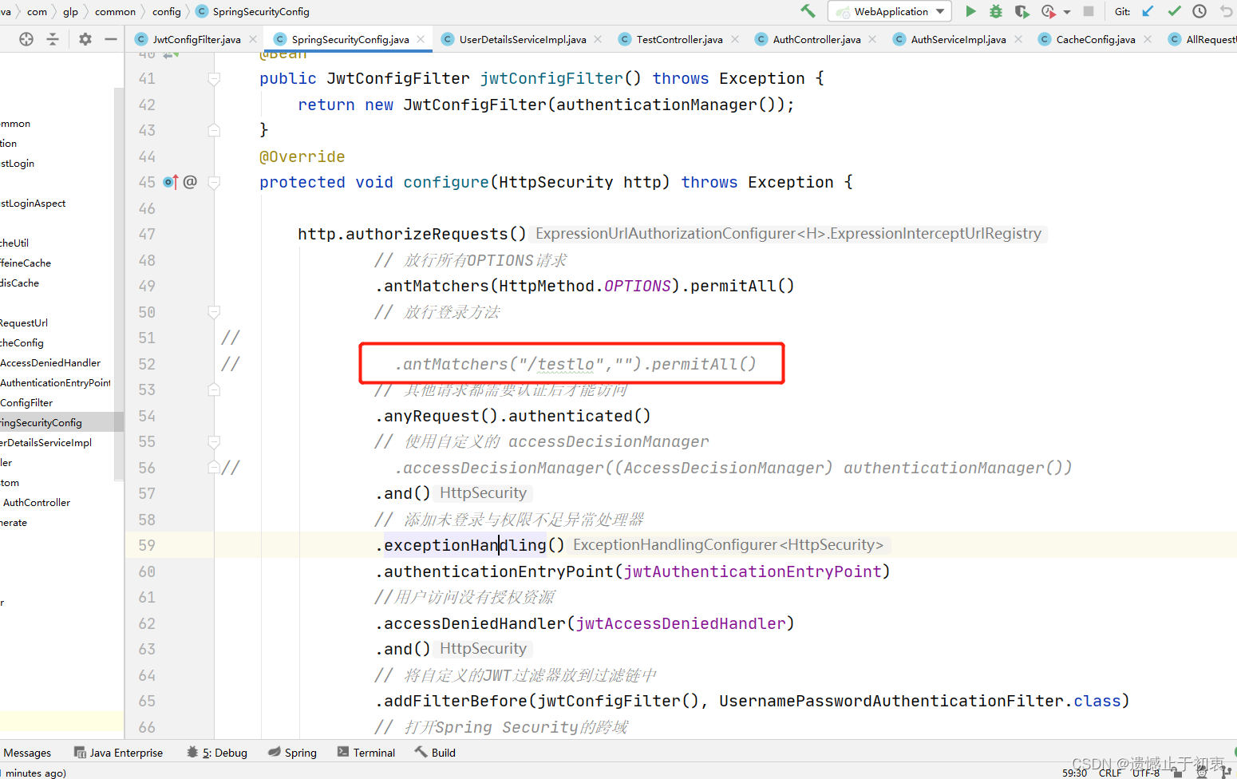The height and width of the screenshot is (779, 1237).
Task: Click the gray Stop square icon
Action: tap(1089, 11)
